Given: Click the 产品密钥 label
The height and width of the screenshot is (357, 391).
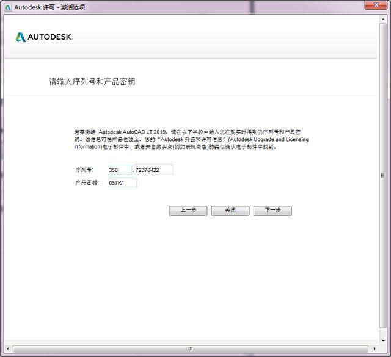Looking at the screenshot, I should tap(87, 182).
